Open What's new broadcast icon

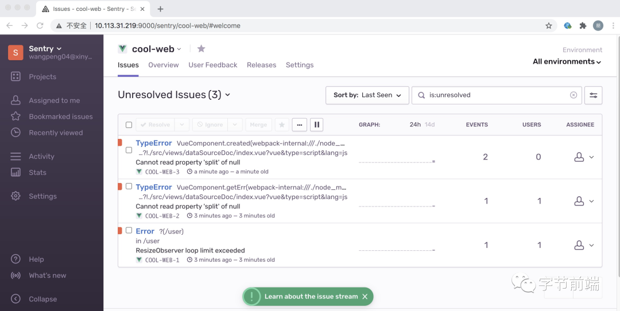tap(15, 275)
